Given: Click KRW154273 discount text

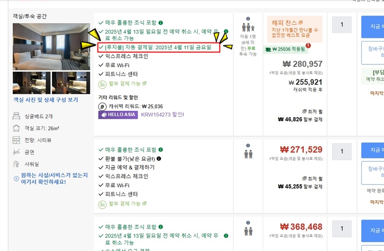Looking at the screenshot, I should pyautogui.click(x=162, y=115).
